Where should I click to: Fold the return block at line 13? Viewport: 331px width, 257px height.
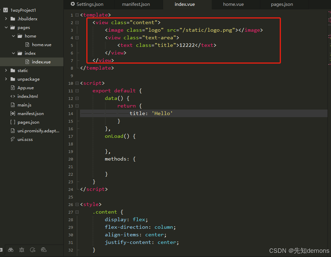77,106
